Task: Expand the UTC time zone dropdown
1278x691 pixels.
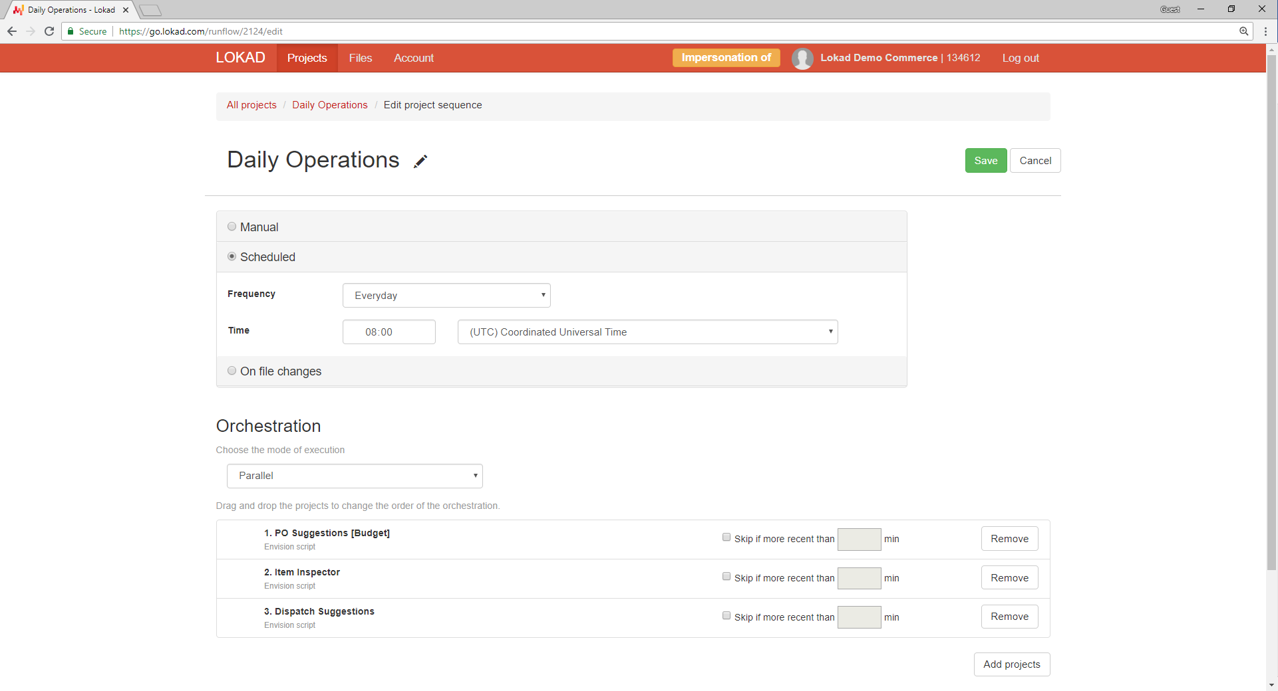Action: click(647, 332)
